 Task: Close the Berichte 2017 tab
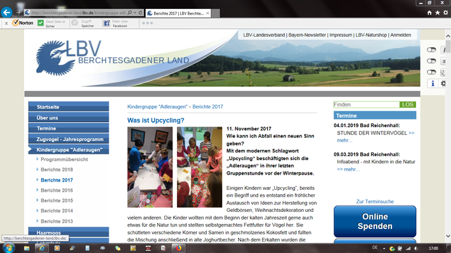[207, 13]
